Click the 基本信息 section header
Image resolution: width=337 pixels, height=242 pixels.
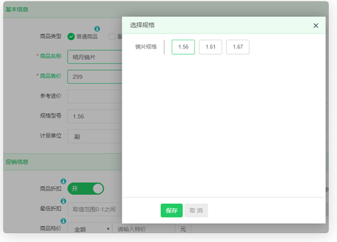[x=17, y=9]
